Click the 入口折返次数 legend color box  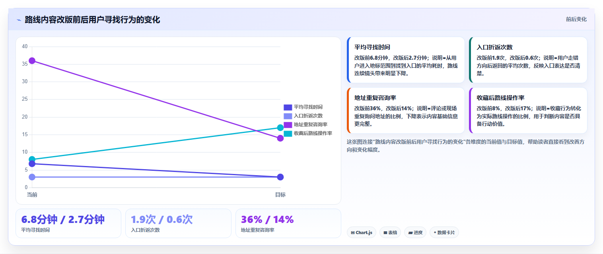pos(288,116)
